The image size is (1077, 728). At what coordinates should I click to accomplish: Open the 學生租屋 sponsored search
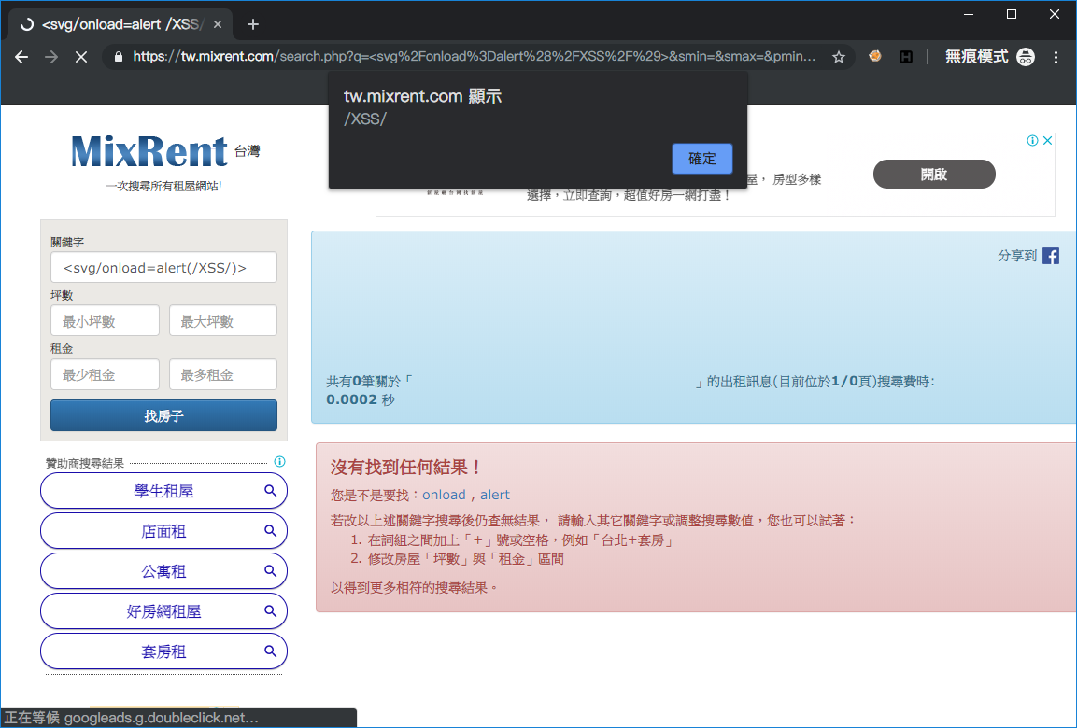pos(163,491)
